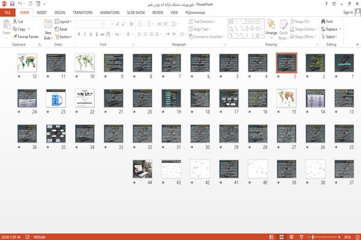Open PowerPoint Help question mark icon
Screen dimensions: 361x240
326,4
